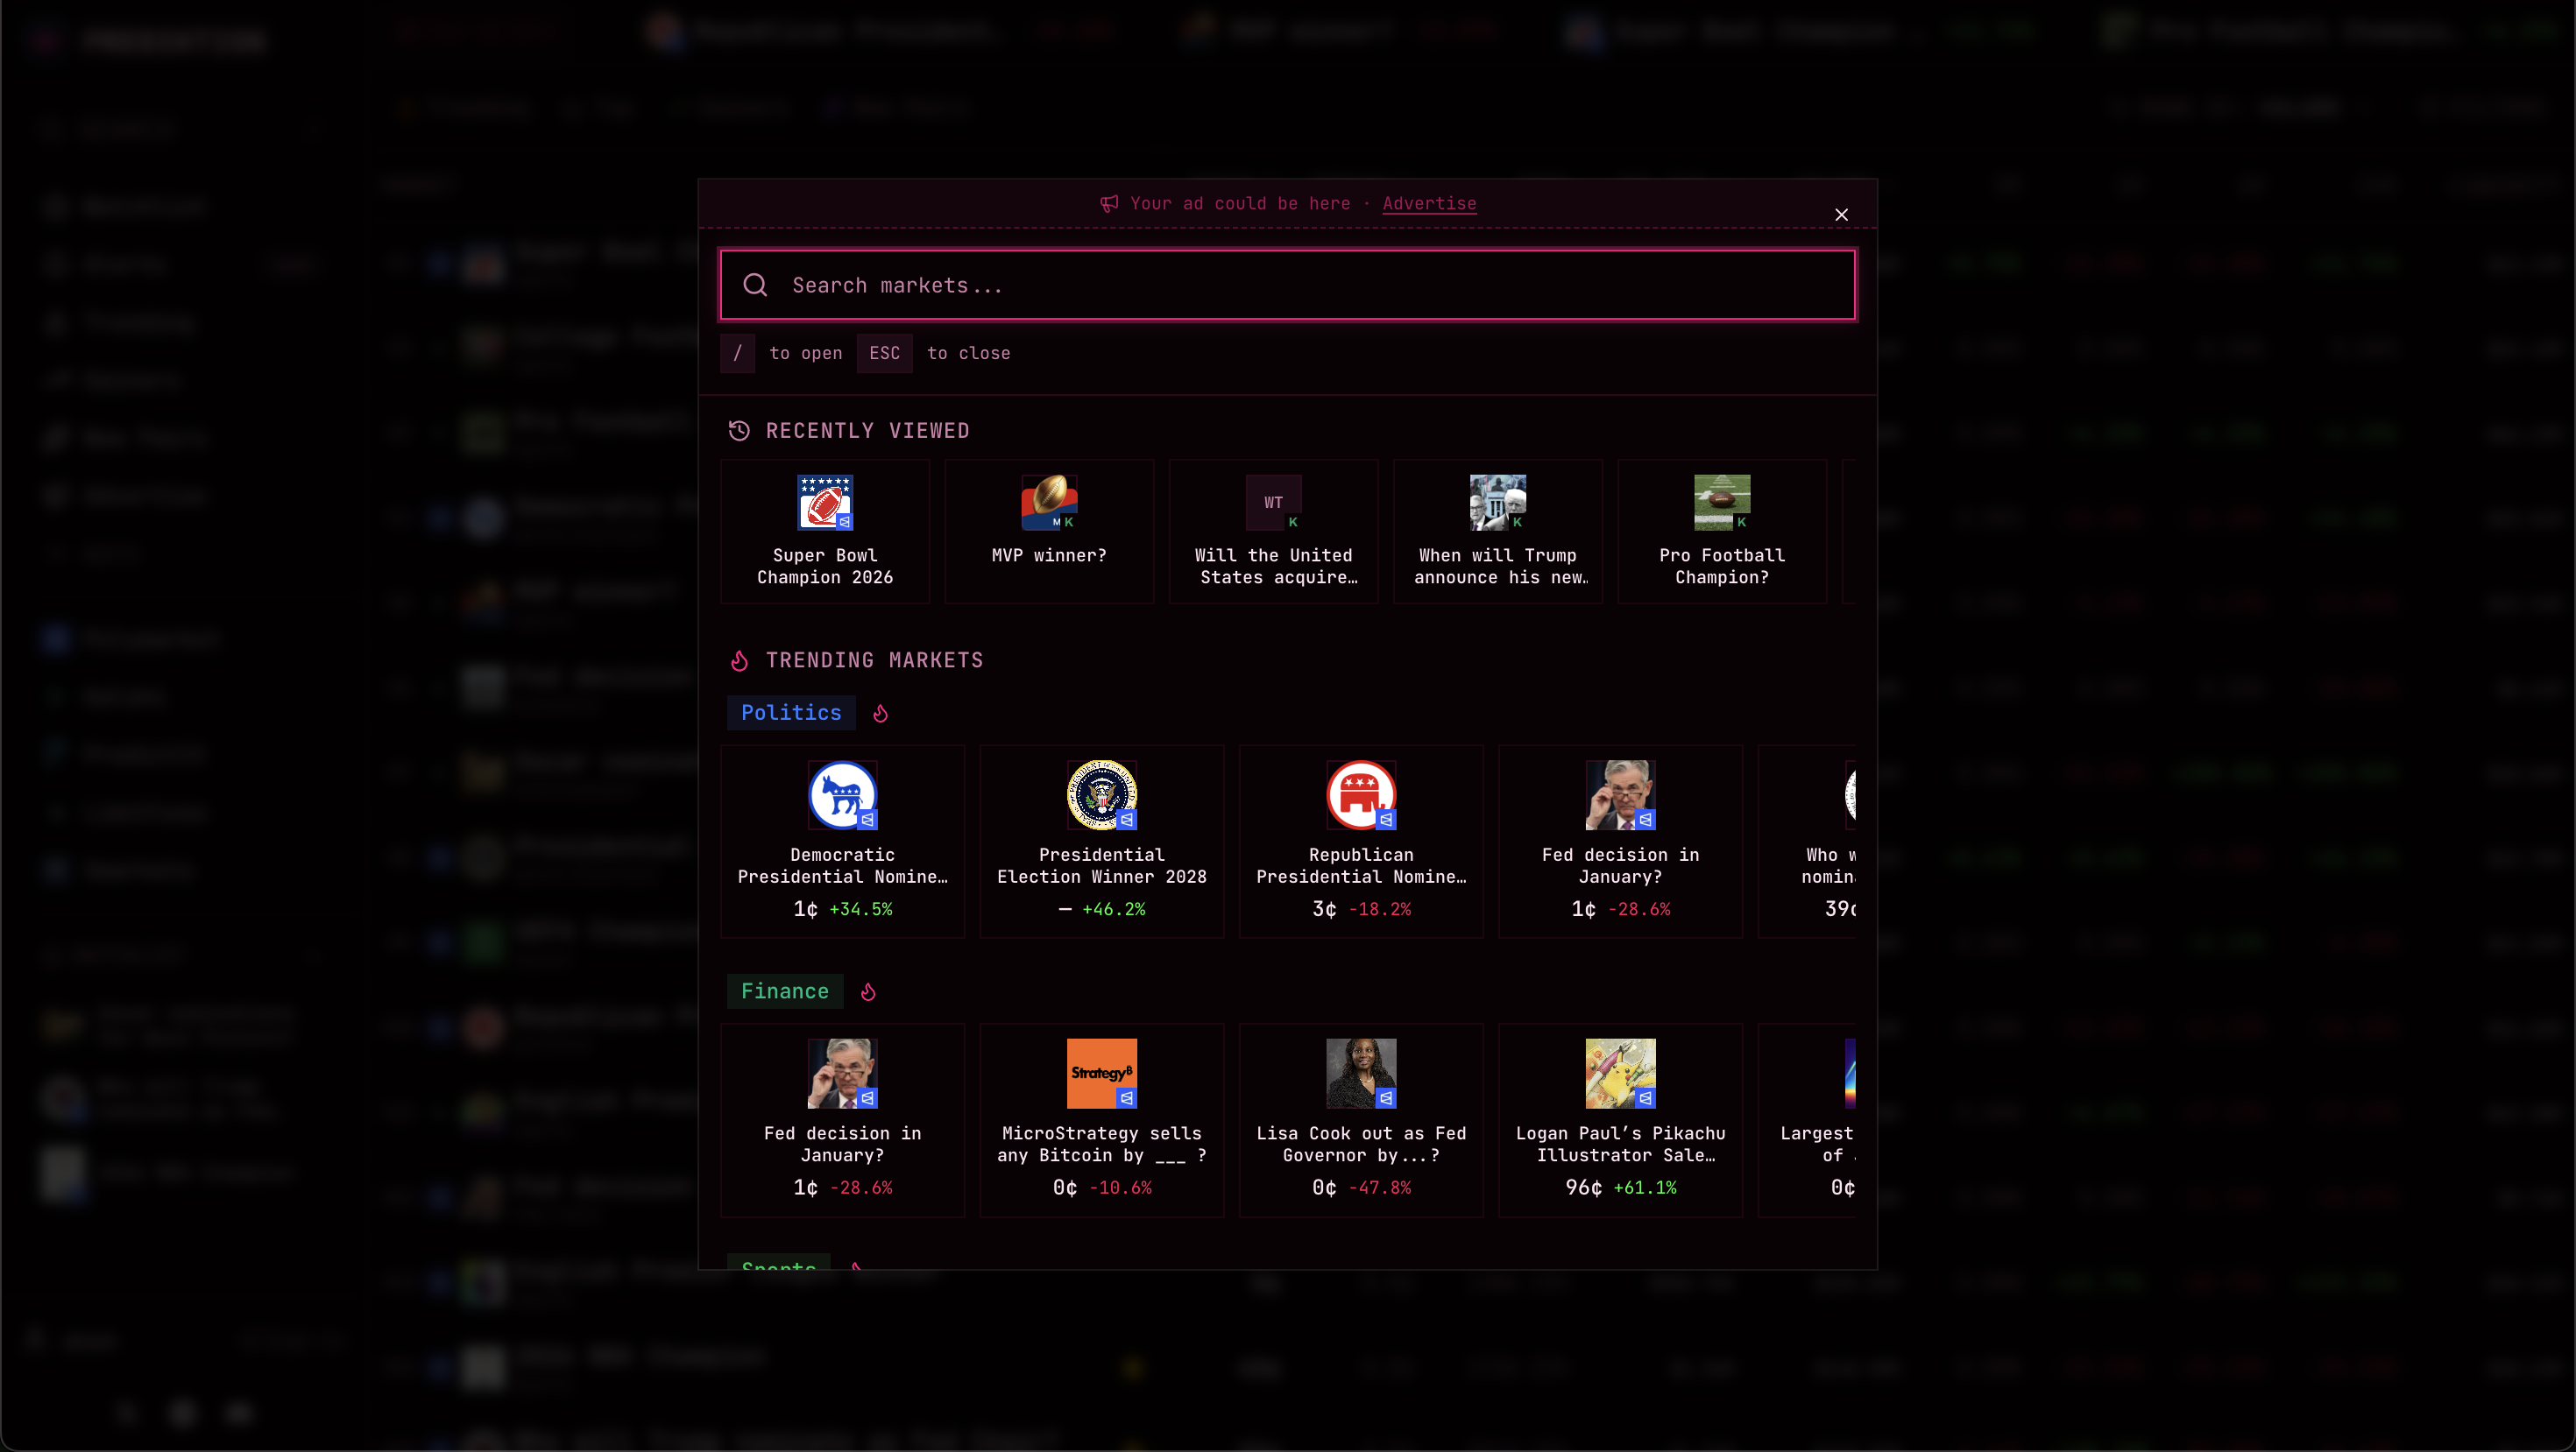Click the flame icon beside the Sports tag
Image resolution: width=2576 pixels, height=1452 pixels.
(x=857, y=1268)
